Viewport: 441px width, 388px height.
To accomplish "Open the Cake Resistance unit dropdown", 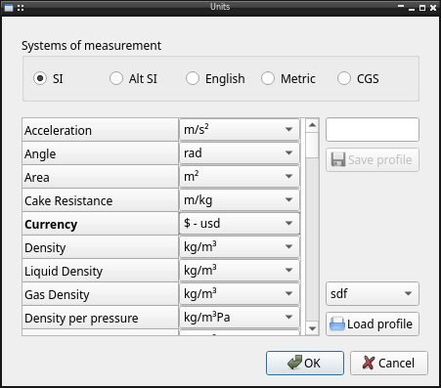I will coord(240,200).
